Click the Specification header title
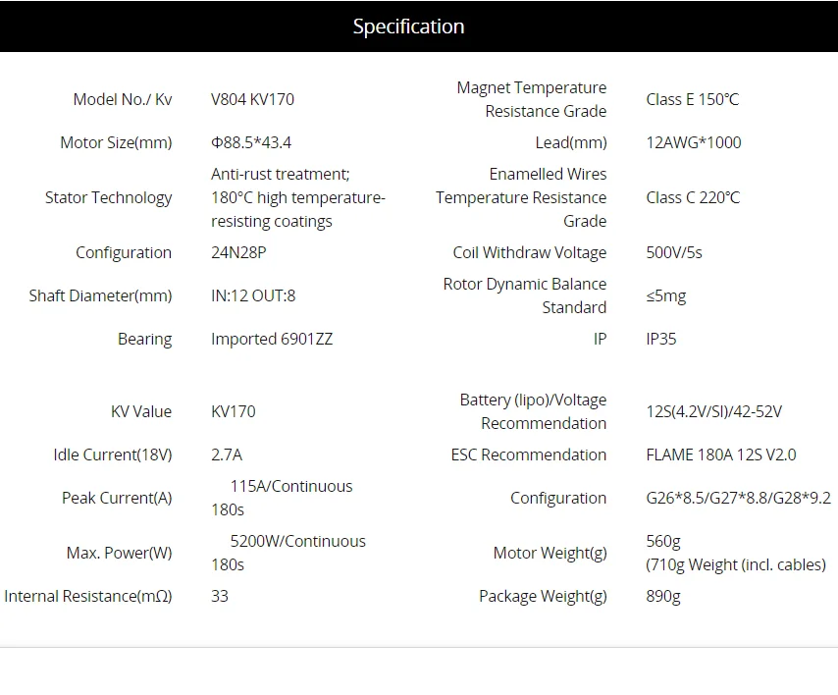 [408, 27]
